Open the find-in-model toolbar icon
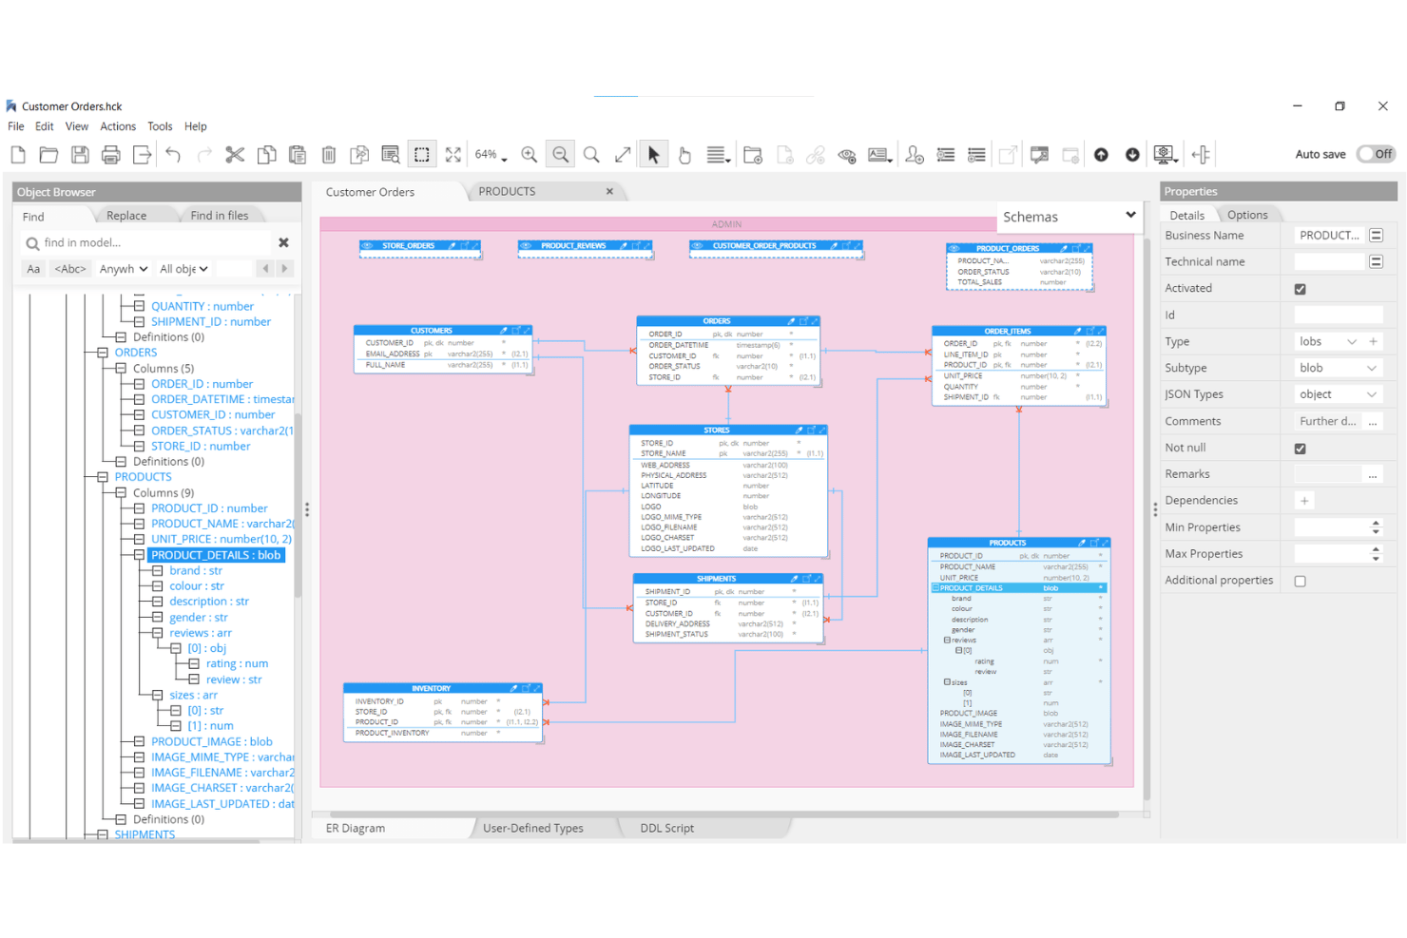This screenshot has width=1407, height=938. [x=391, y=155]
